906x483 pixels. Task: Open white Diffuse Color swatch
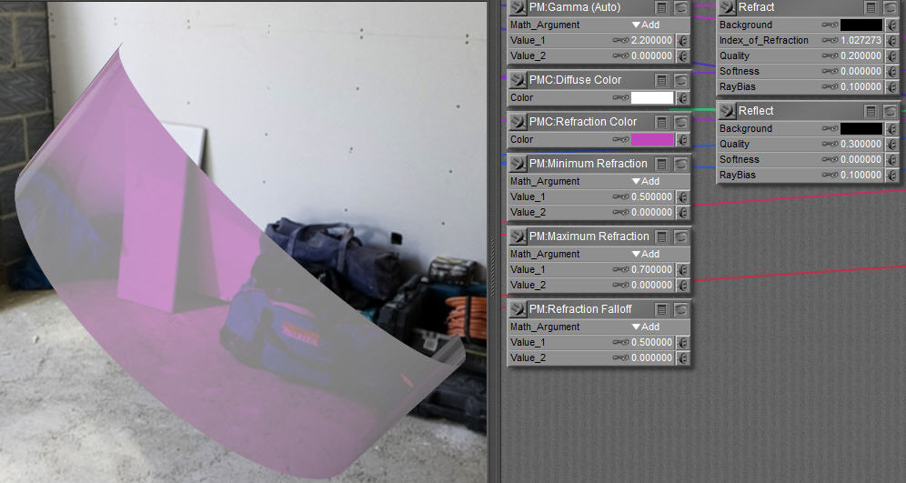click(x=652, y=97)
